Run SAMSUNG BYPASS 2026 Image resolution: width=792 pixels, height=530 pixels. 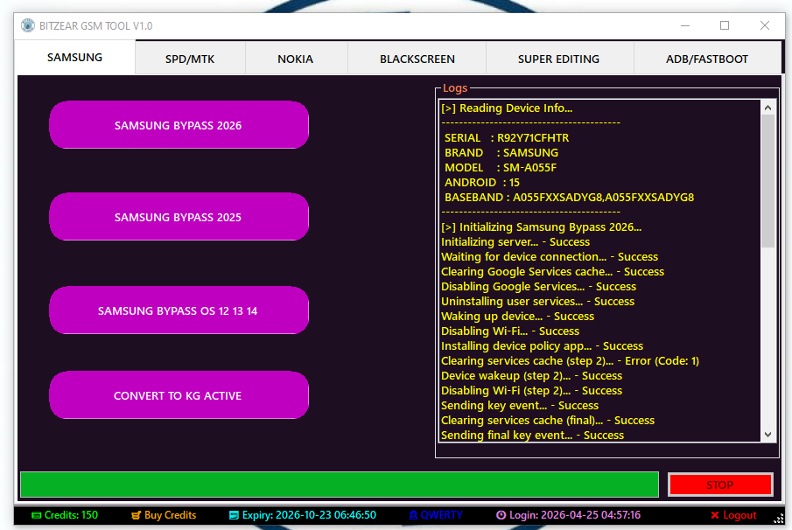click(x=179, y=125)
